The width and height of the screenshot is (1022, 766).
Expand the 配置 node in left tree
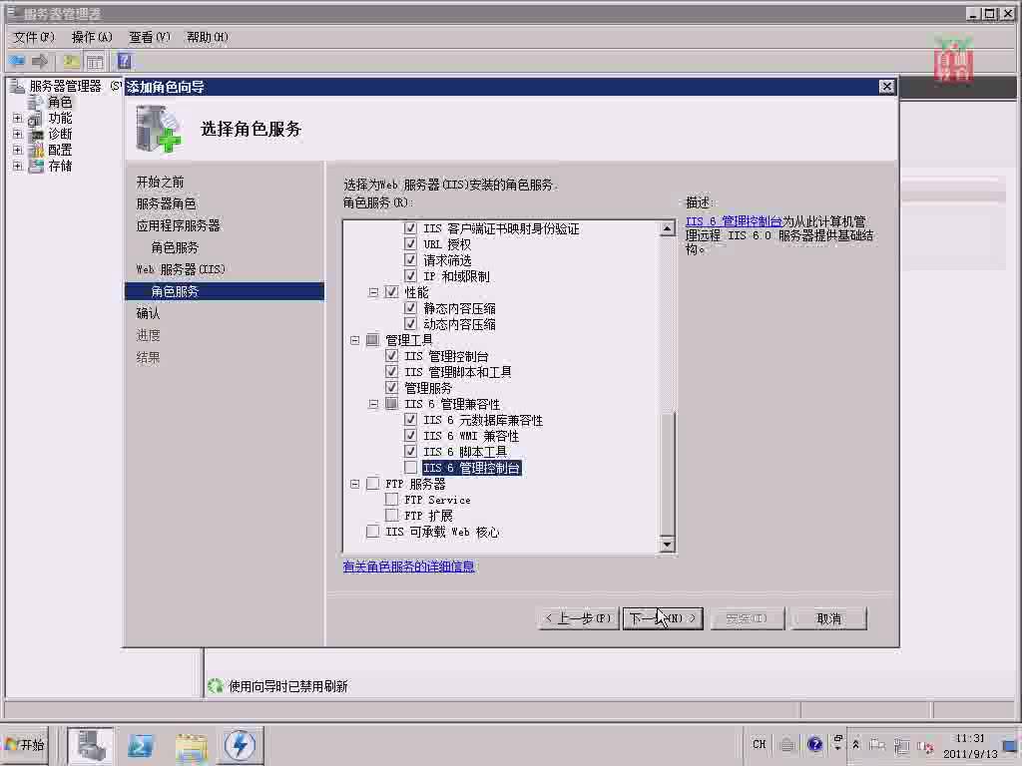[x=18, y=151]
